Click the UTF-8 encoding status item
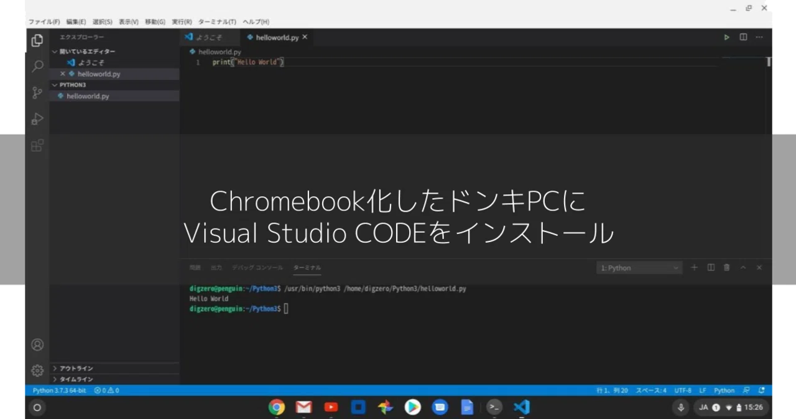This screenshot has width=796, height=419. point(683,390)
